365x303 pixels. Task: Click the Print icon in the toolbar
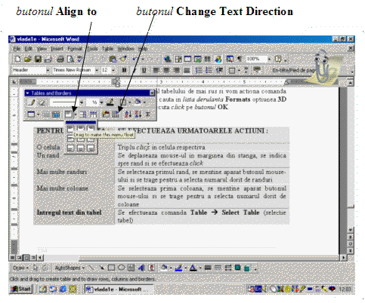coord(60,60)
